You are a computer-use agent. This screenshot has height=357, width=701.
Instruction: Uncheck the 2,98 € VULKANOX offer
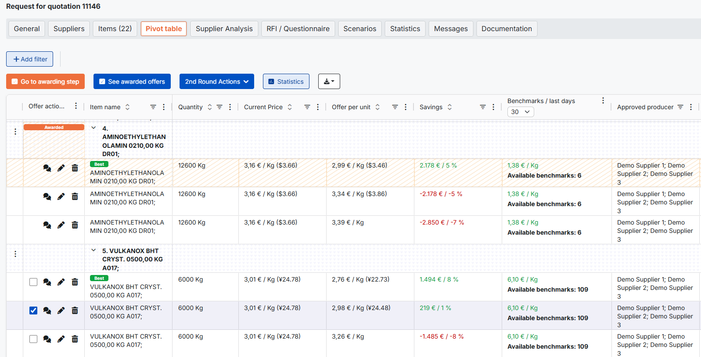[x=33, y=311]
